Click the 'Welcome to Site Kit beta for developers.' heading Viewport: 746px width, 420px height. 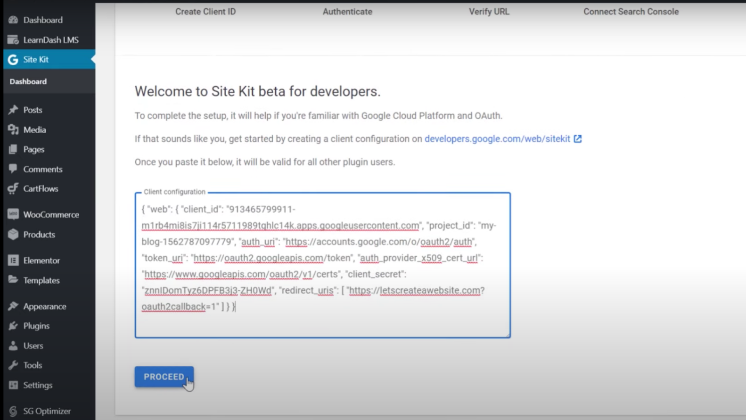pos(257,91)
